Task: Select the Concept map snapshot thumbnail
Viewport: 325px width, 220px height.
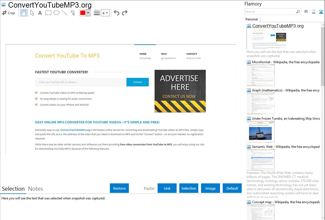Action: (260, 212)
